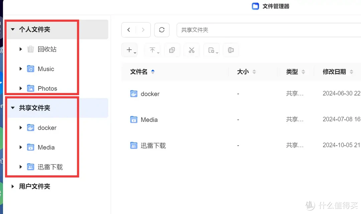Click the Copy icon on the toolbar
The image size is (361, 214).
point(172,50)
